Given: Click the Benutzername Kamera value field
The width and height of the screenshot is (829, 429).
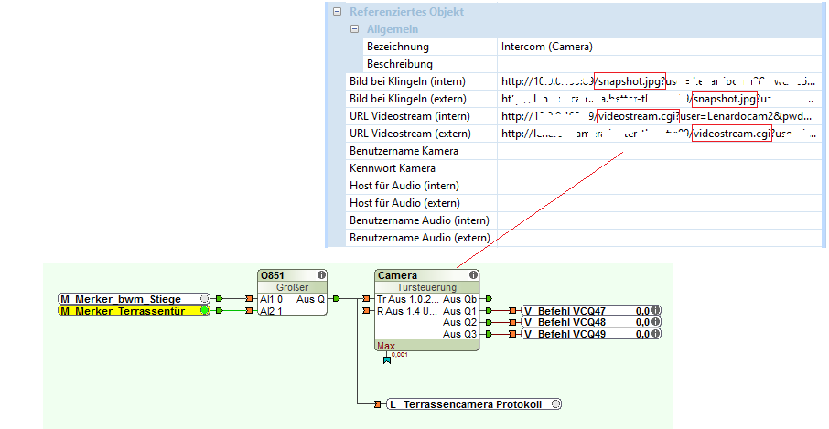Looking at the screenshot, I should pos(659,151).
